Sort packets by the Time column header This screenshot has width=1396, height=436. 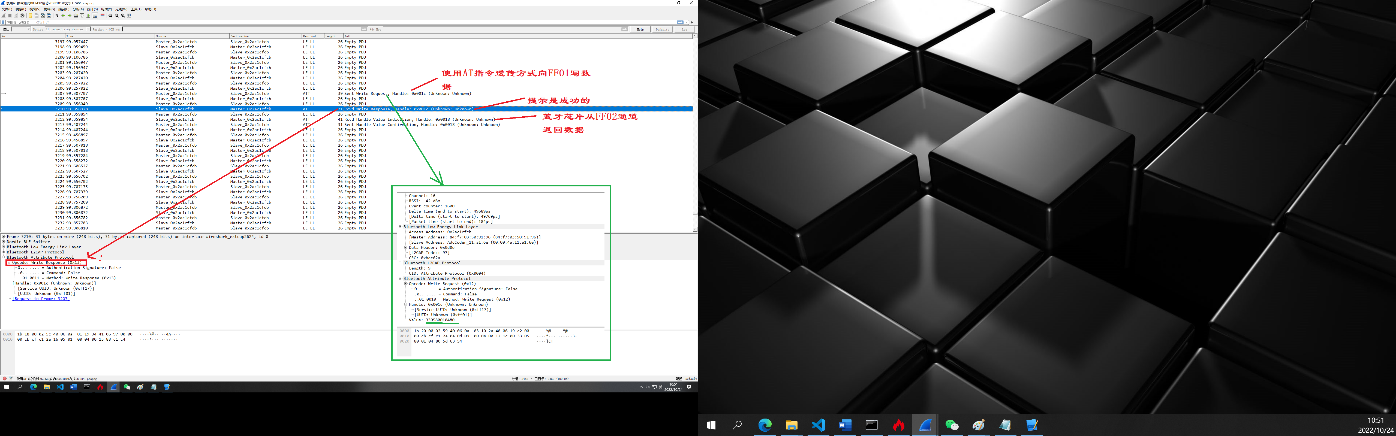click(110, 36)
